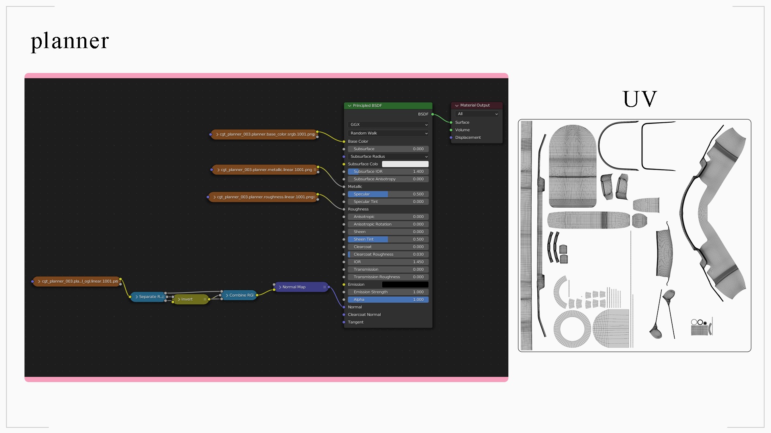
Task: Collapse the Principled BSDF node
Action: (x=349, y=106)
